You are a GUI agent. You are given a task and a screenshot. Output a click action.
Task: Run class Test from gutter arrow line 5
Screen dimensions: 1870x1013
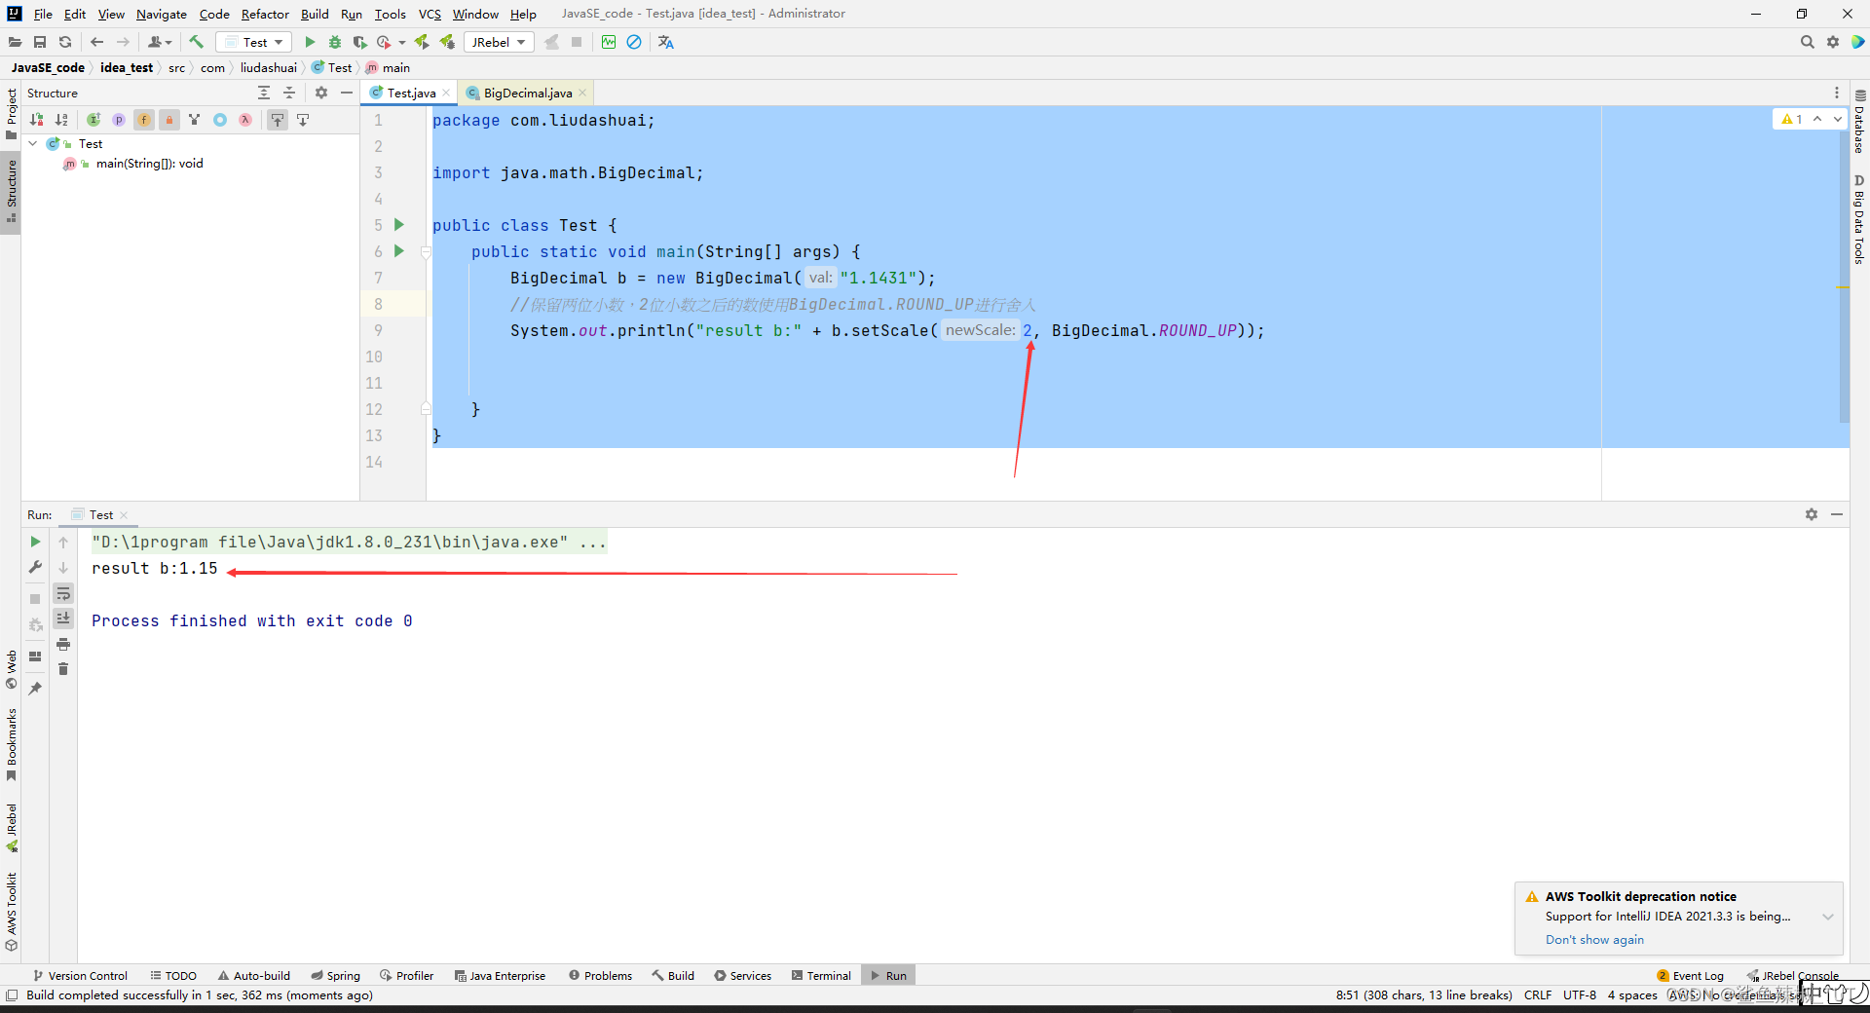(x=398, y=225)
